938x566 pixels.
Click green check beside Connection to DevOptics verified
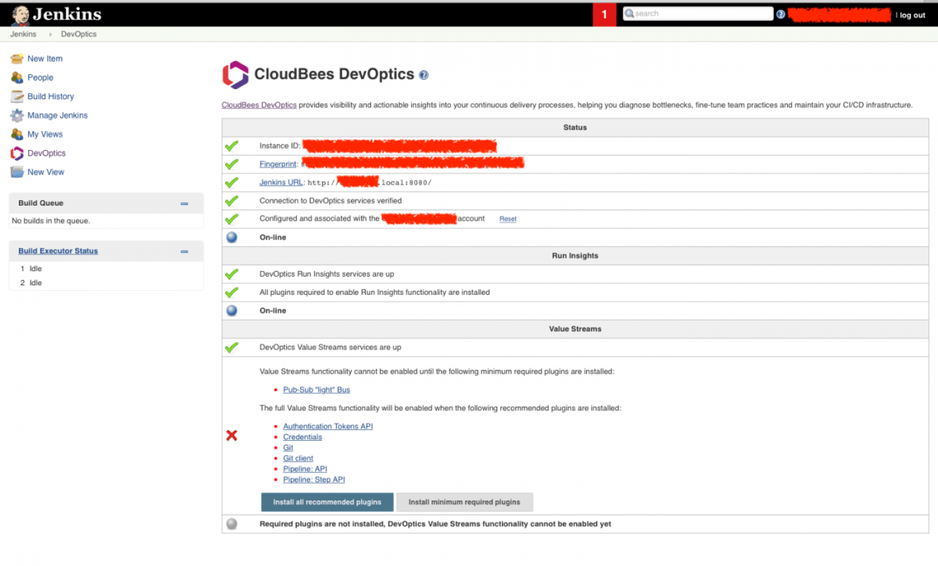coord(231,201)
